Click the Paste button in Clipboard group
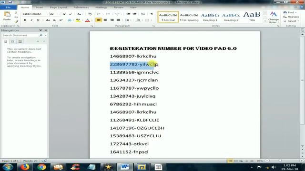Viewport: 305px width, 171px height. [x=7, y=16]
